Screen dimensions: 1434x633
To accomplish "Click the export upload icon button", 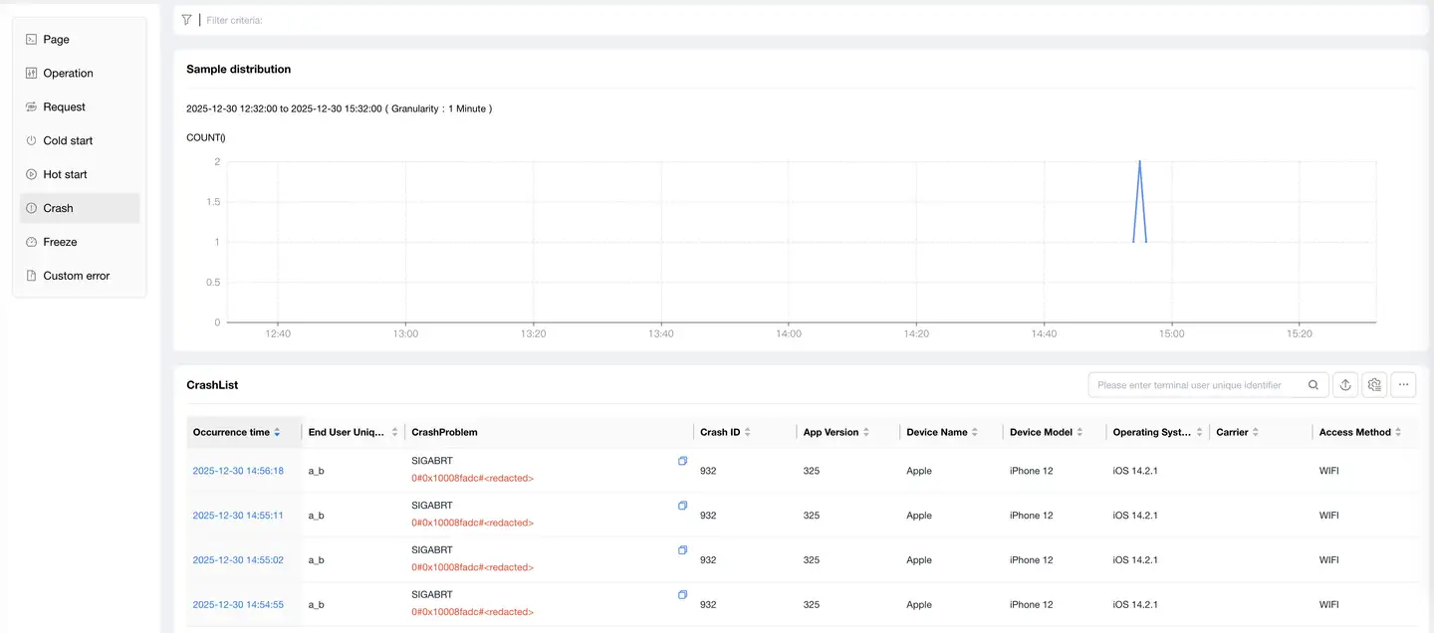I will [1345, 385].
